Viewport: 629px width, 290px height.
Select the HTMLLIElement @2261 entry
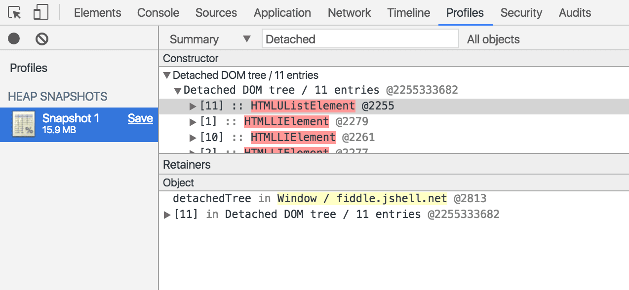click(x=293, y=137)
